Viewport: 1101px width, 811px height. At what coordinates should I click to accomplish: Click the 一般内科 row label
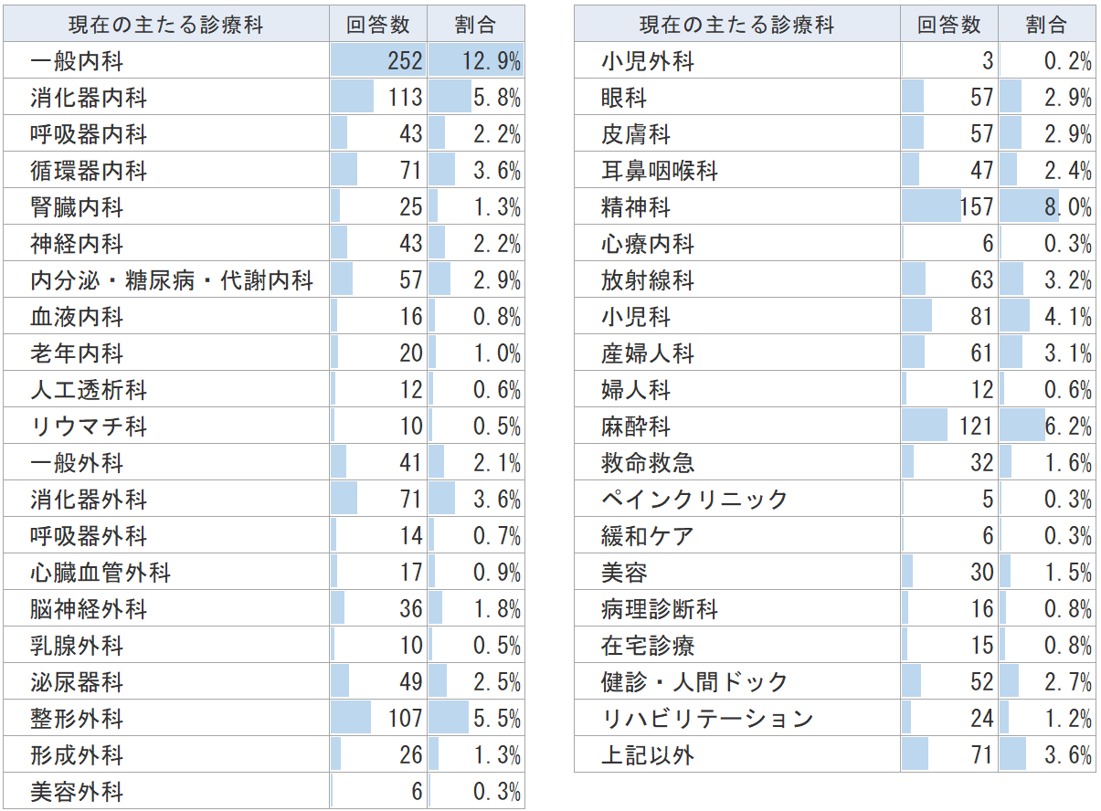[x=77, y=61]
